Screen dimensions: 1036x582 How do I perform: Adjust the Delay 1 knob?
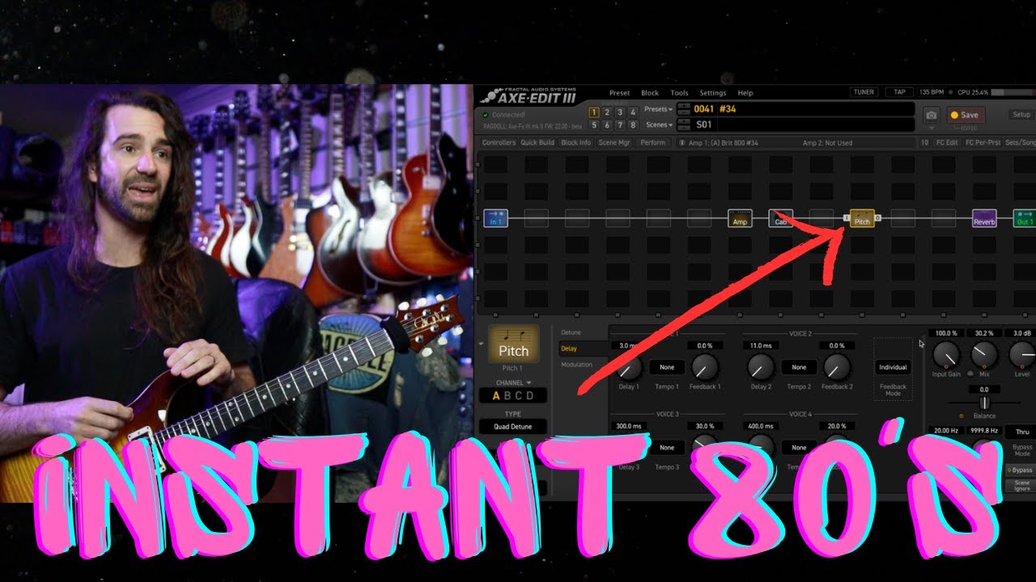[629, 368]
